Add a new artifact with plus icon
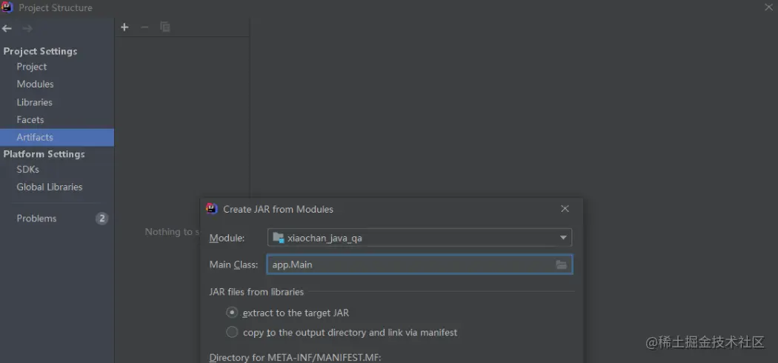778x363 pixels. (x=124, y=27)
